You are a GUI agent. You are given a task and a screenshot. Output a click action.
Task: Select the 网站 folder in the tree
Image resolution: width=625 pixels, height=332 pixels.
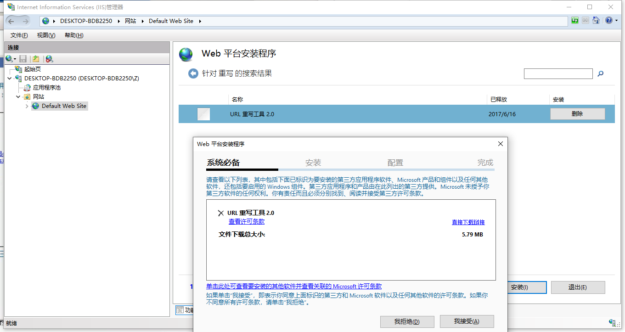tap(39, 96)
